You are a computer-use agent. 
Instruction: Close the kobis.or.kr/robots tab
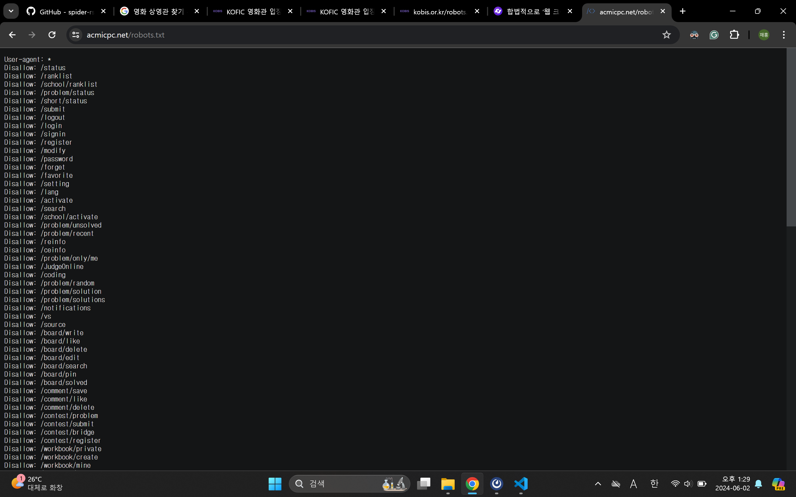[477, 11]
